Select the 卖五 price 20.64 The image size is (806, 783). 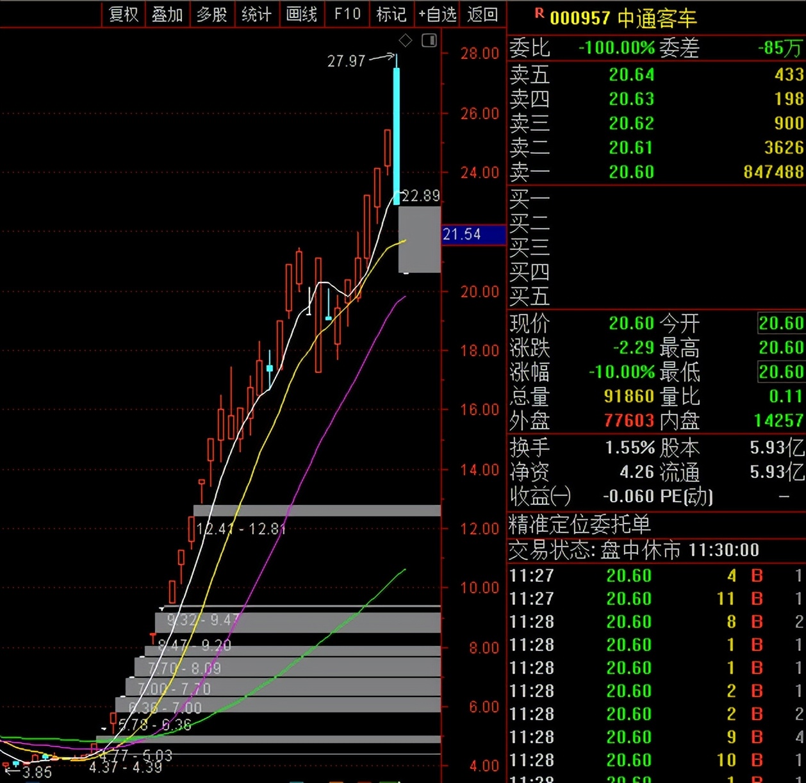point(632,75)
